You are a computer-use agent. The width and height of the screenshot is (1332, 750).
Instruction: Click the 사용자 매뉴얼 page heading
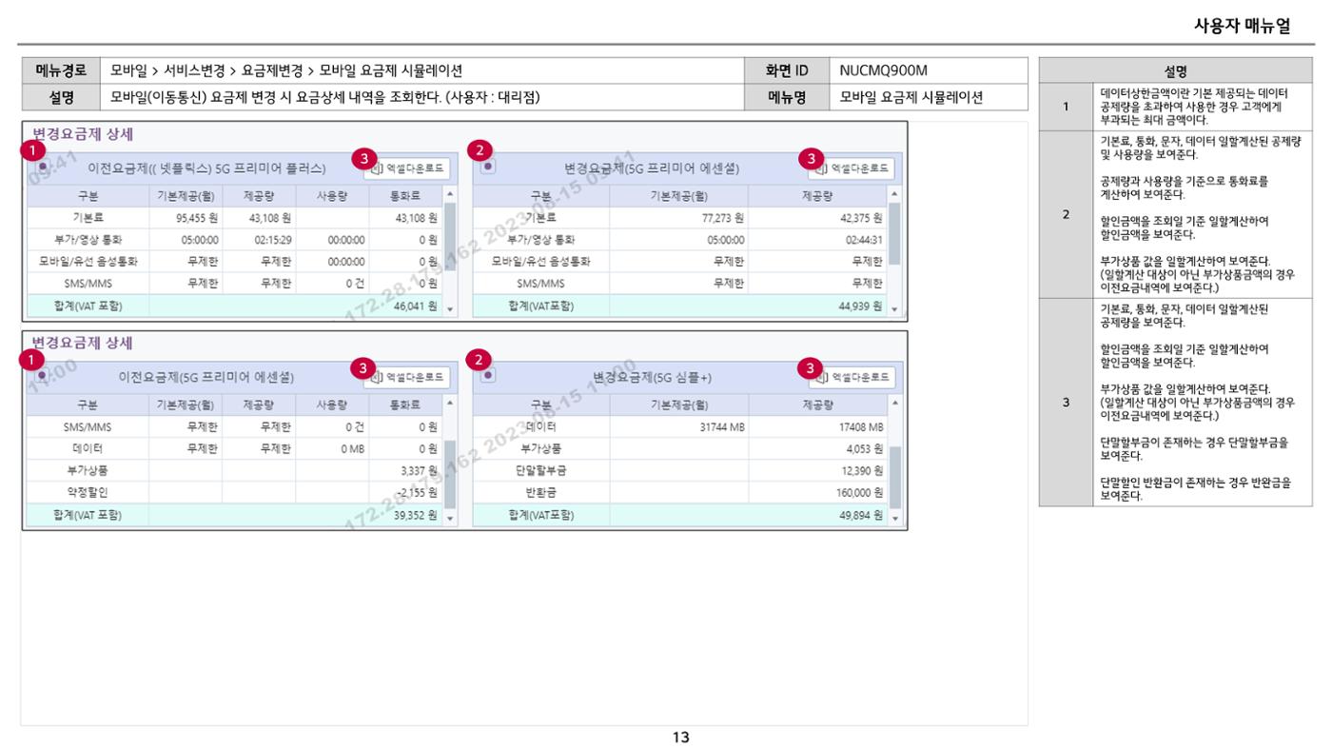click(1242, 27)
